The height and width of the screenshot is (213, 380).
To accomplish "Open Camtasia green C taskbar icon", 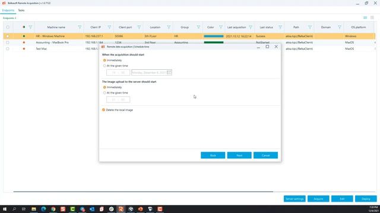I will click(72, 209).
